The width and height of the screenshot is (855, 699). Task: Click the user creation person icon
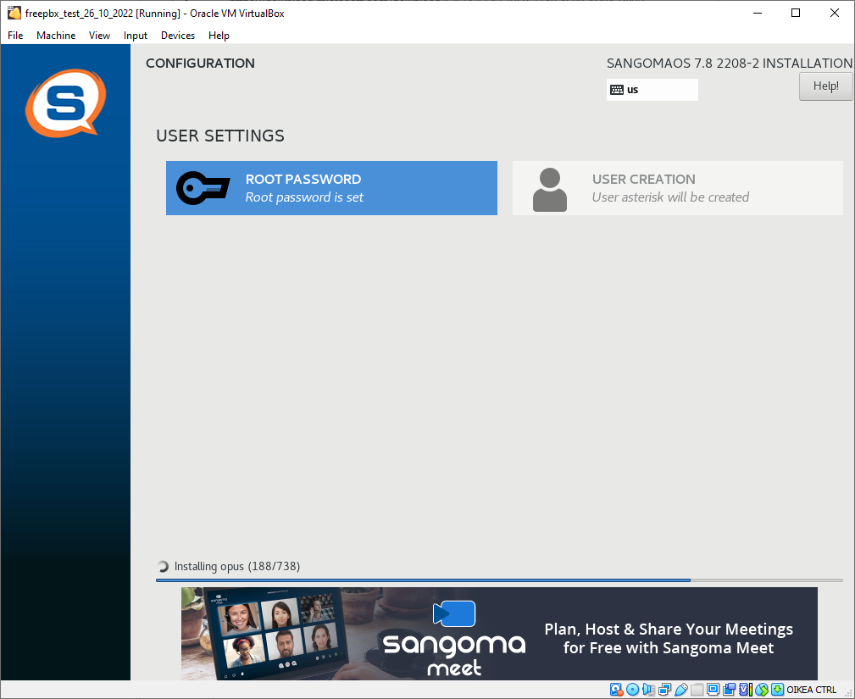[x=550, y=190]
